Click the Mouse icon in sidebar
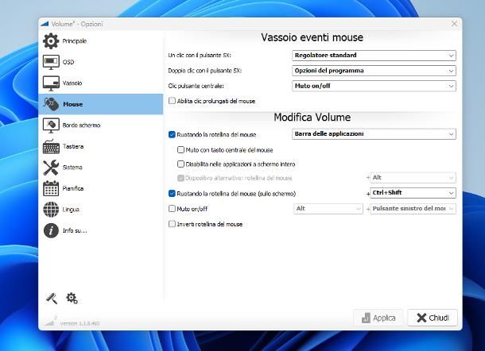The width and height of the screenshot is (485, 351). pos(51,104)
